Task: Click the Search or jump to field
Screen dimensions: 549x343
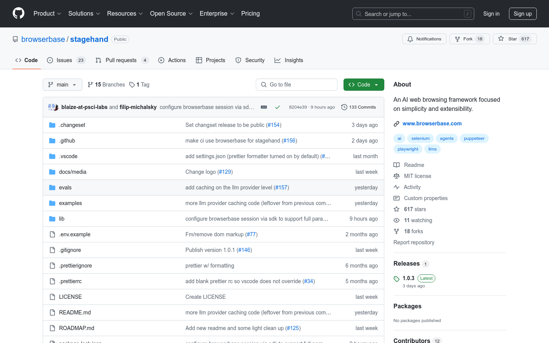Action: 413,14
